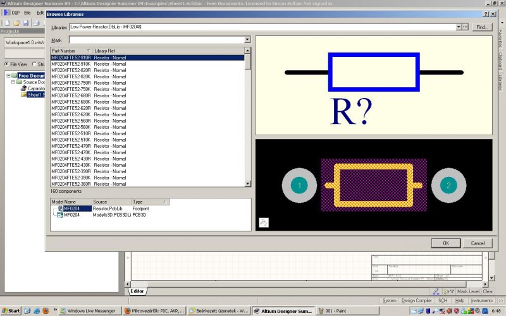Click the Open folder toolbar icon
506x316 pixels.
[x=16, y=23]
